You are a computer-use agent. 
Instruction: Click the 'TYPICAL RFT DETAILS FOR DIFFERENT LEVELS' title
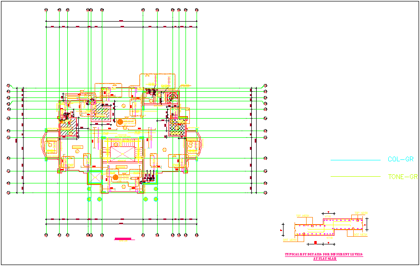point(324,254)
